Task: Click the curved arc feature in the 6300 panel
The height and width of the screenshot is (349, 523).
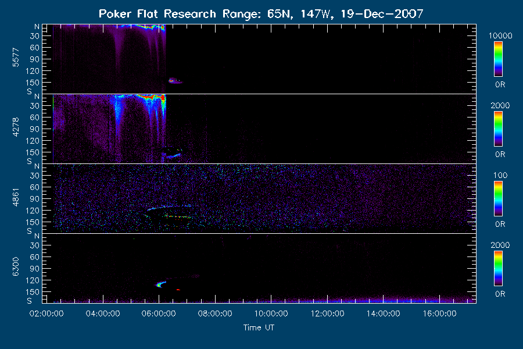Action: point(161,284)
